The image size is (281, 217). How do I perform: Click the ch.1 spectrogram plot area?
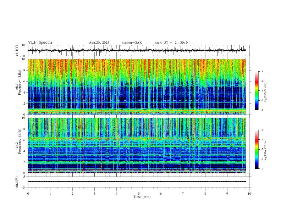click(x=137, y=87)
